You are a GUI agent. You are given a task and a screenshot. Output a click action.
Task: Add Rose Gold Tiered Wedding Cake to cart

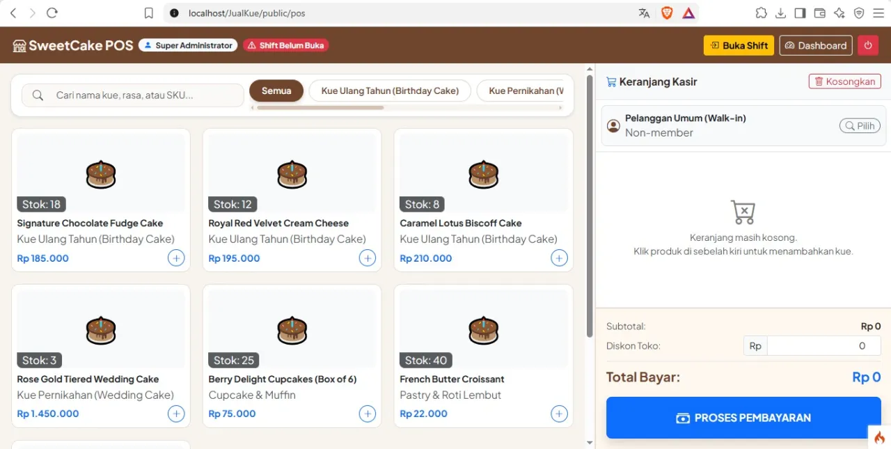(x=176, y=414)
